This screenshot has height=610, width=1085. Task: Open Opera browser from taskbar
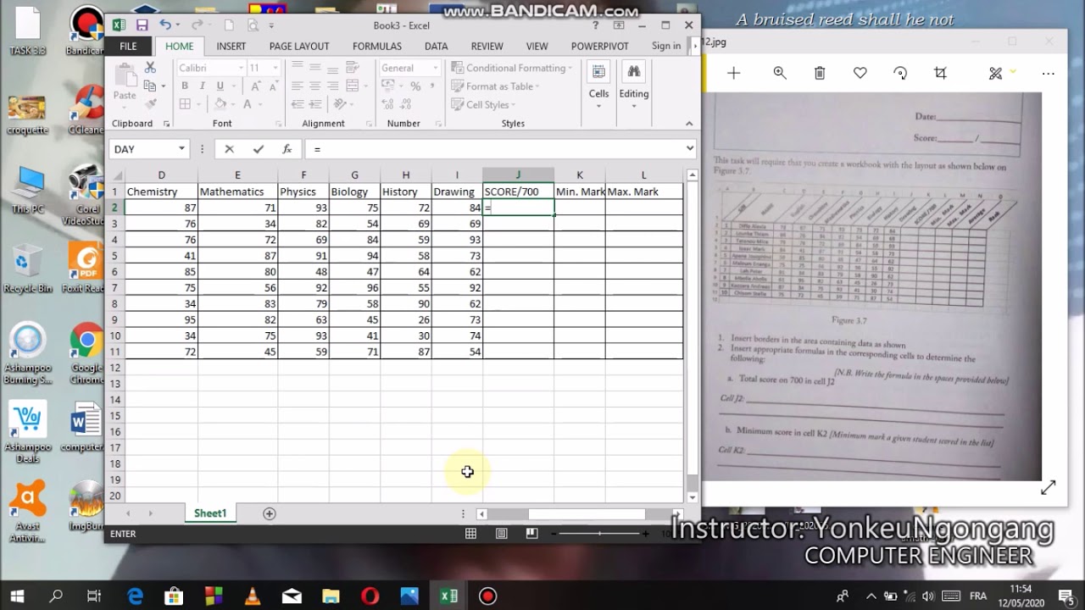[x=370, y=596]
